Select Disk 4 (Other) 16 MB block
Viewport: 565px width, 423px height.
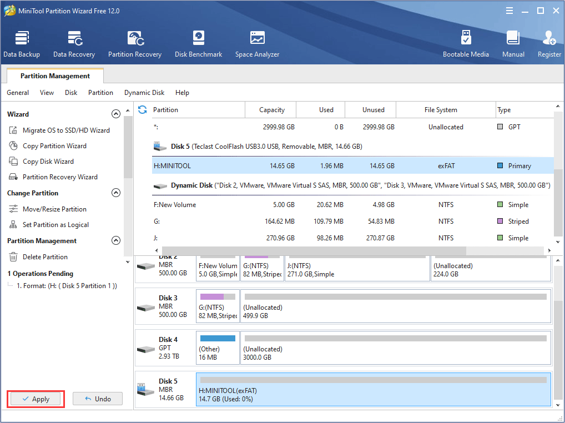pyautogui.click(x=218, y=348)
